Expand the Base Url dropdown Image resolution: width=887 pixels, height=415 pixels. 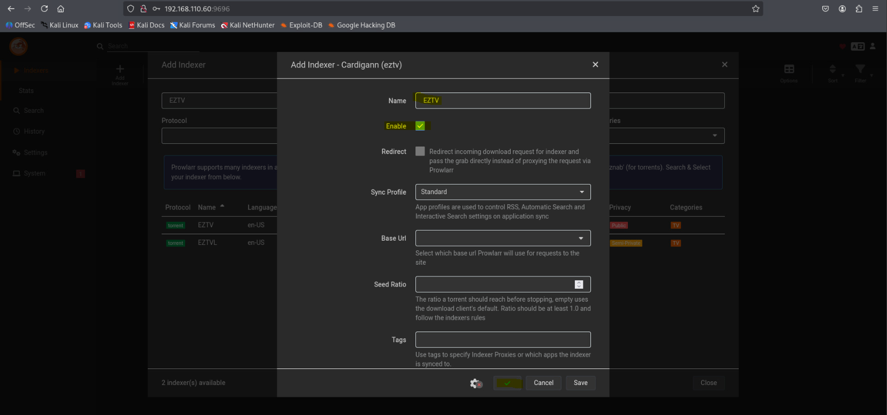pyautogui.click(x=503, y=238)
